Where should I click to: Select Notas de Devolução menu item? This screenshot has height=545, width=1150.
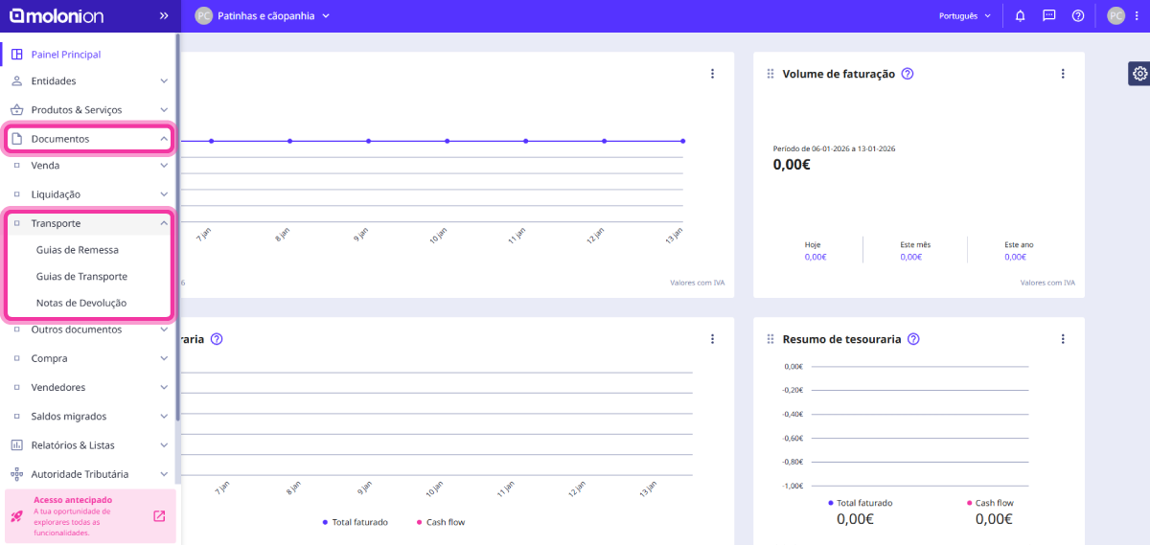pos(81,303)
